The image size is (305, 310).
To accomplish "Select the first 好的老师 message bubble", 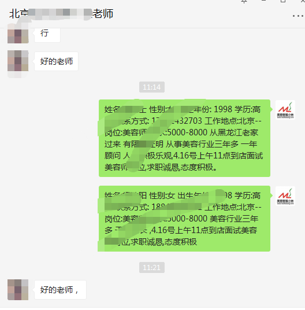I will 56,61.
